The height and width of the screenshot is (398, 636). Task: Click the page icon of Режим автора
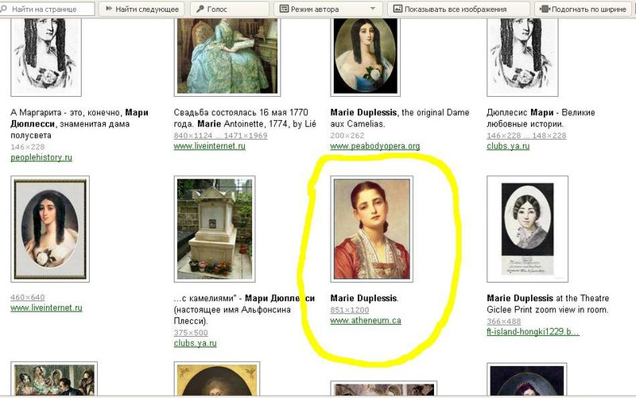(284, 9)
